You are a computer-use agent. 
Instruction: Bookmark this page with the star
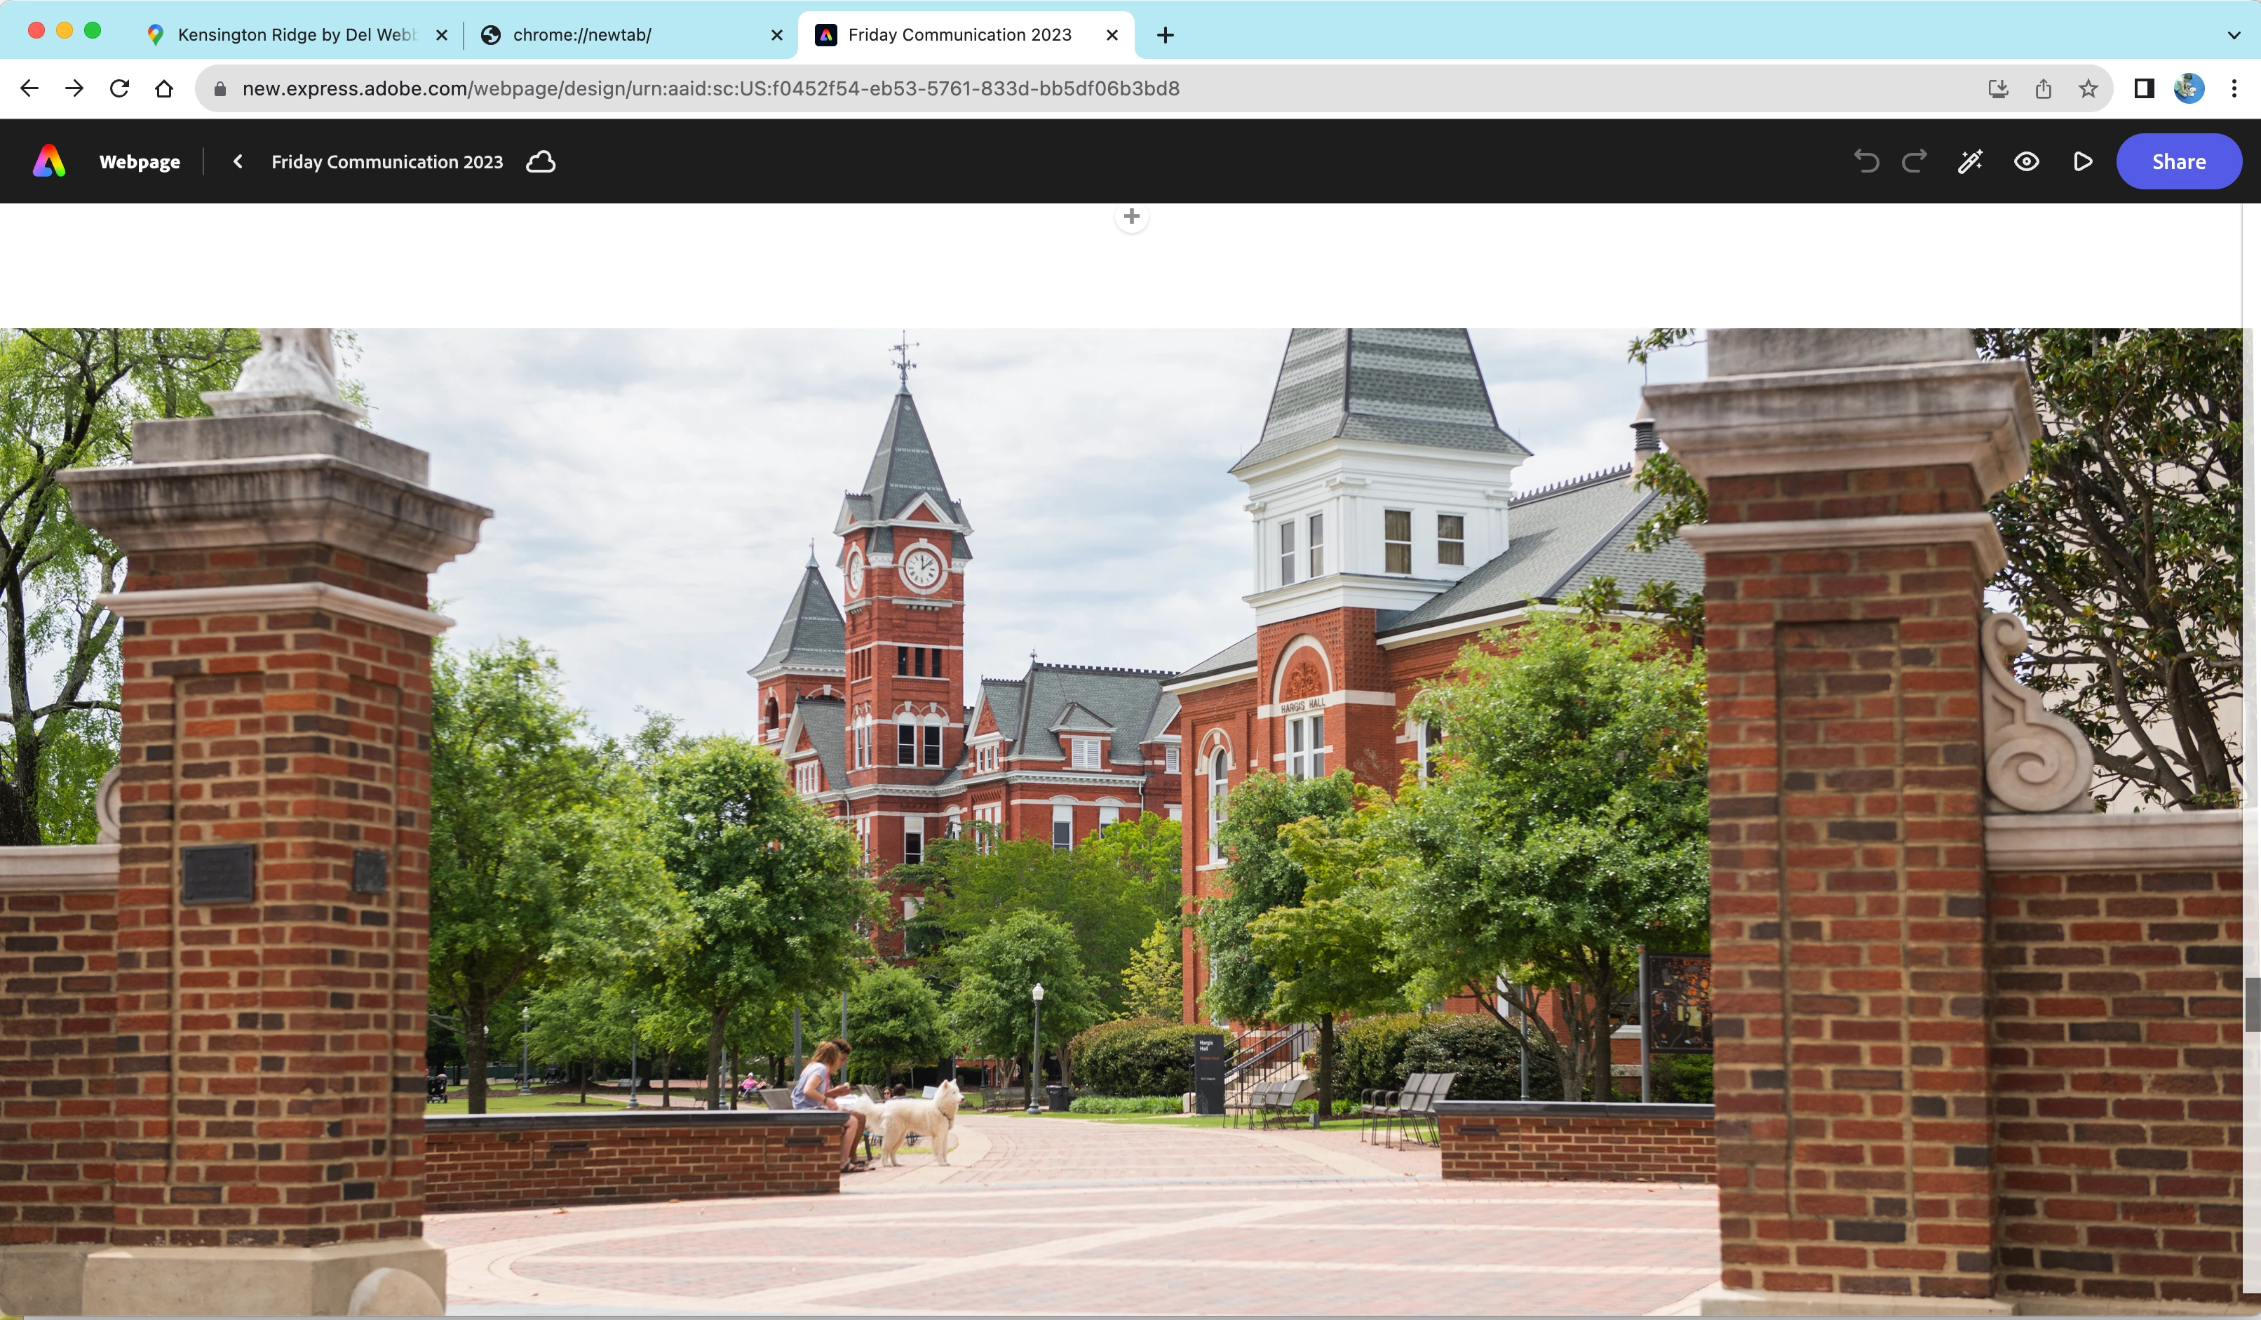tap(2088, 88)
